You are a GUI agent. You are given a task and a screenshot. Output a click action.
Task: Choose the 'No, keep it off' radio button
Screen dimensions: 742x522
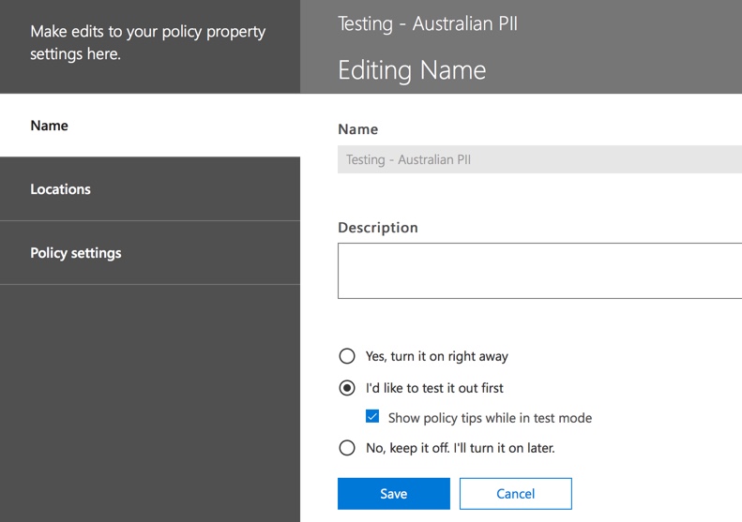click(x=347, y=448)
